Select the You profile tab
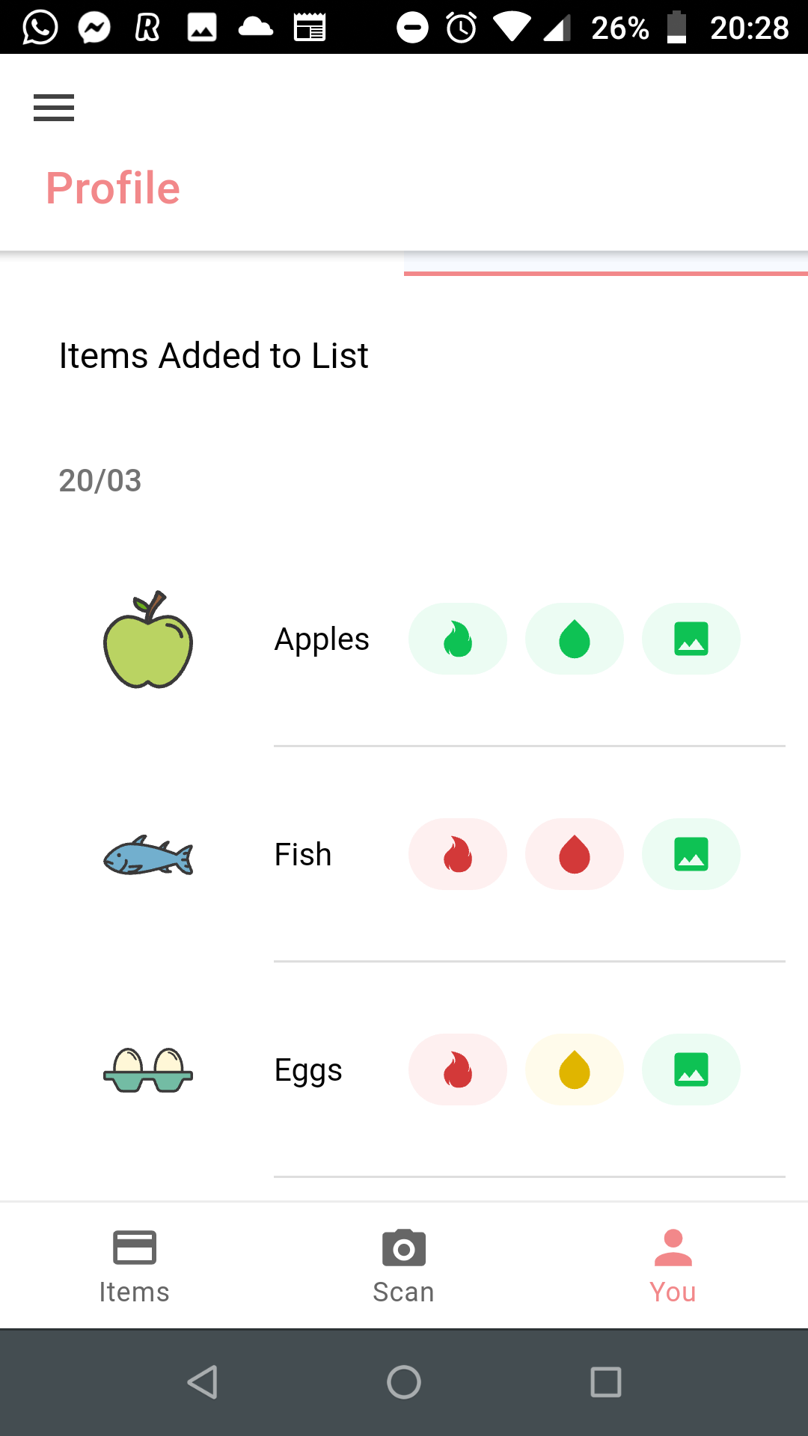This screenshot has width=808, height=1436. (673, 1265)
